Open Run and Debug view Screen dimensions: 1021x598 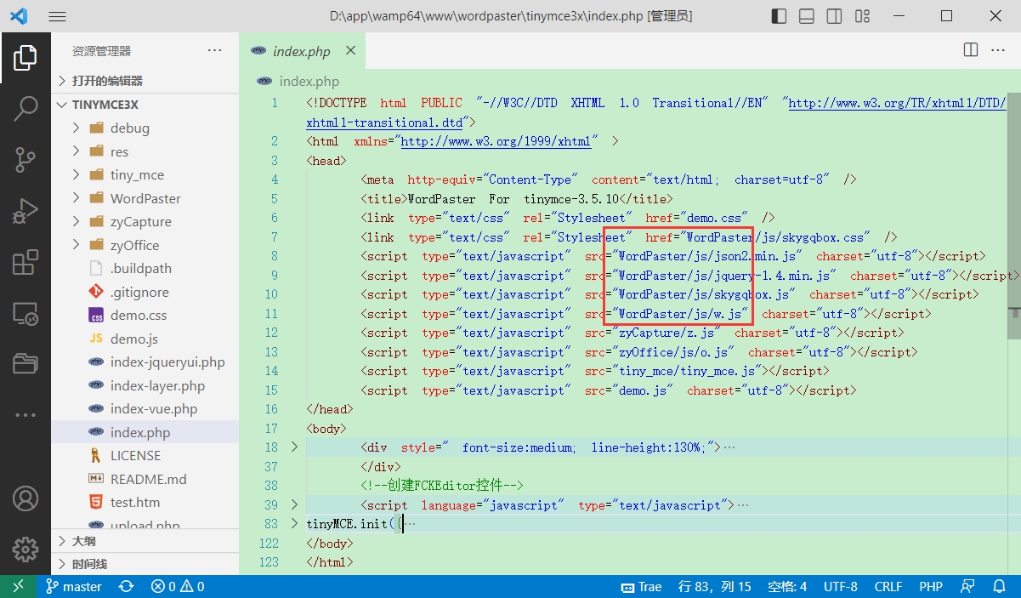[x=26, y=211]
